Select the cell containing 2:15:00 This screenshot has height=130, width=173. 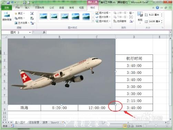pyautogui.click(x=134, y=100)
